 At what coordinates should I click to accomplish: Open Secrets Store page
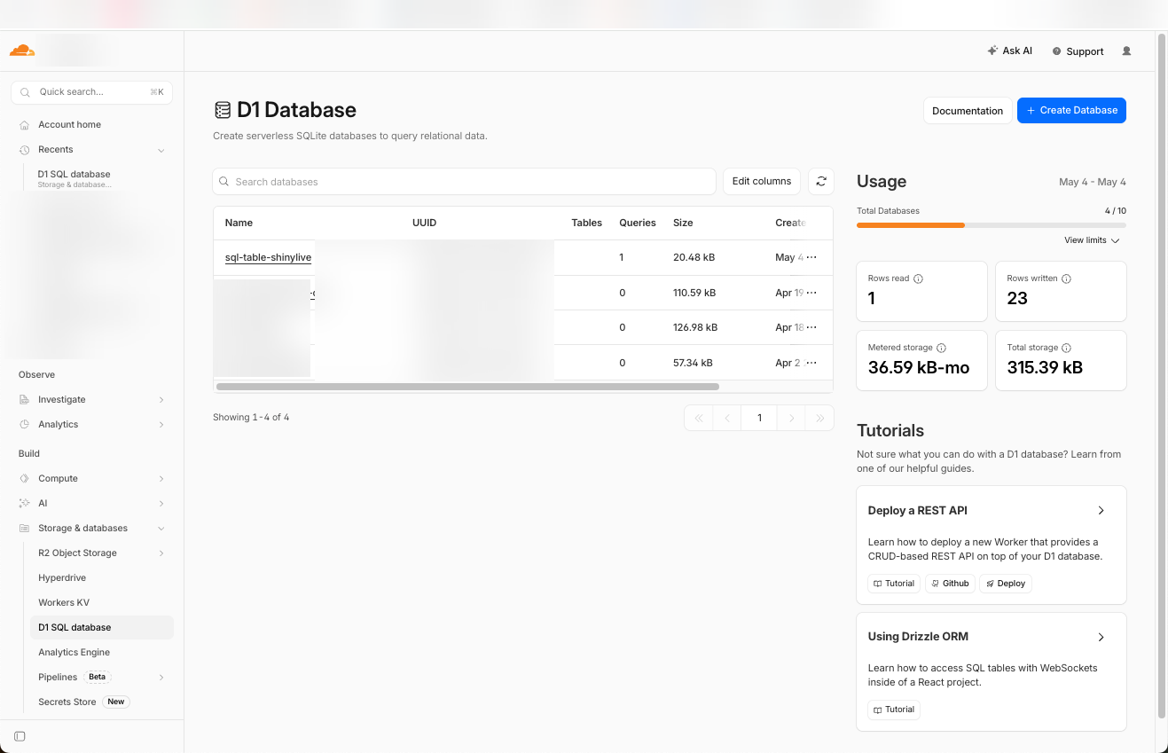coord(67,702)
